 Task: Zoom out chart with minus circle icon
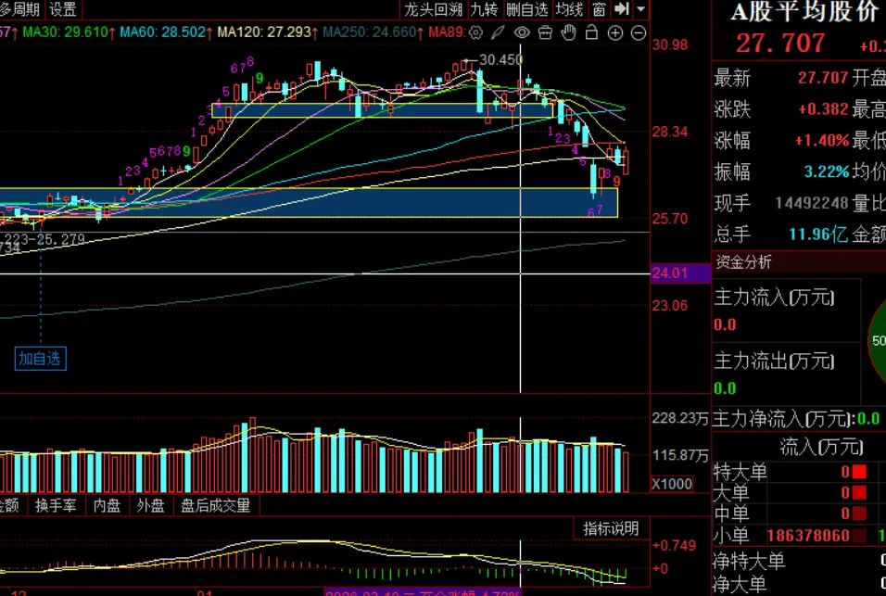point(639,32)
